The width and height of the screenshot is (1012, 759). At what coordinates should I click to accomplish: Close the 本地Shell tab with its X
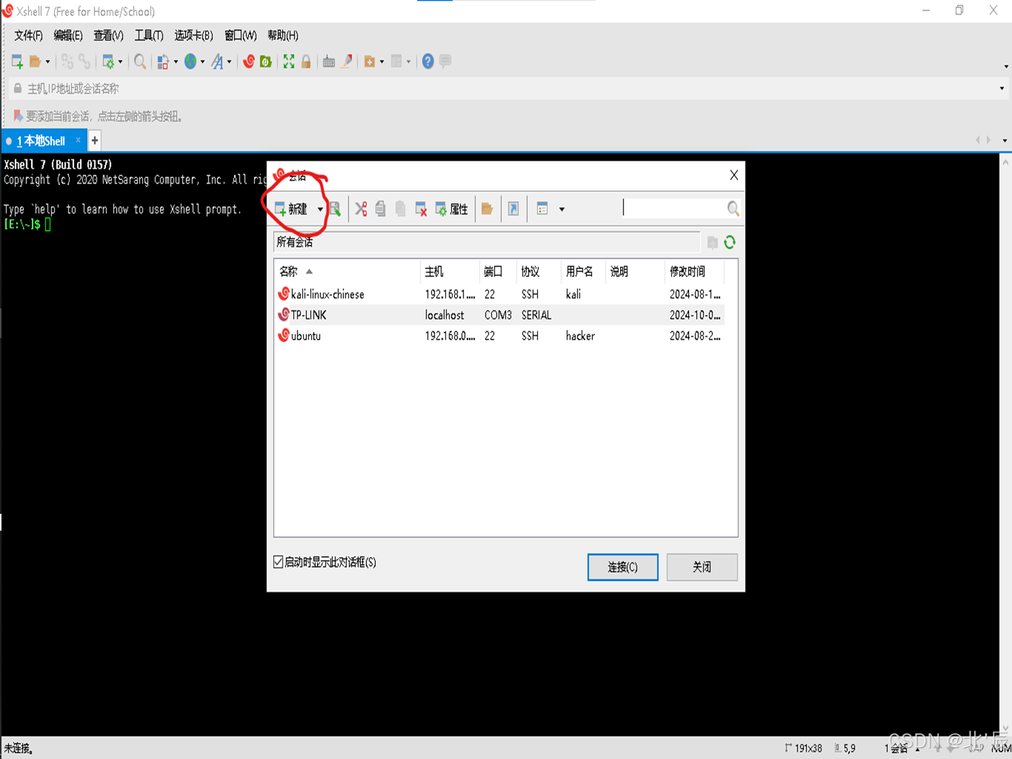click(78, 140)
